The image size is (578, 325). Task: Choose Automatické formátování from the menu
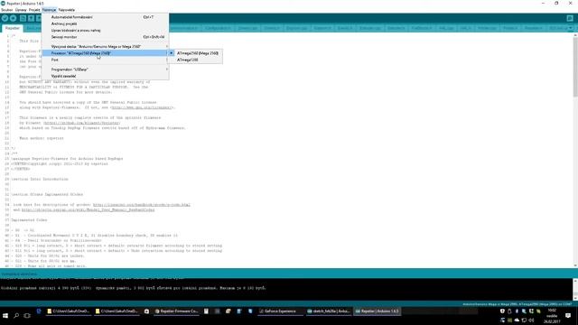(x=105, y=17)
